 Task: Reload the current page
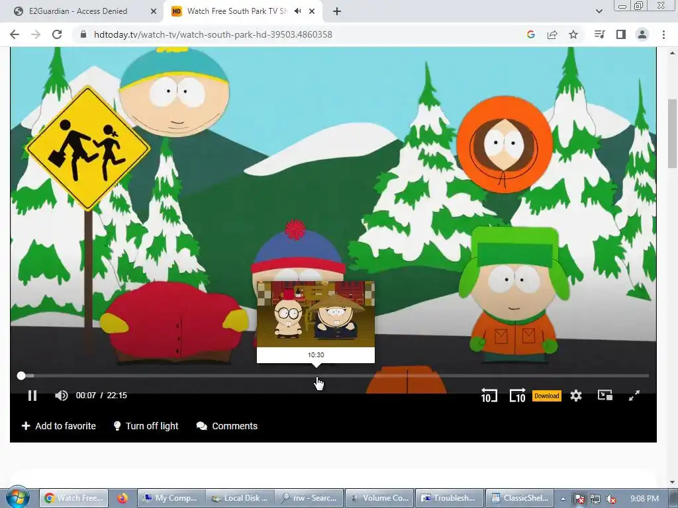coord(57,34)
